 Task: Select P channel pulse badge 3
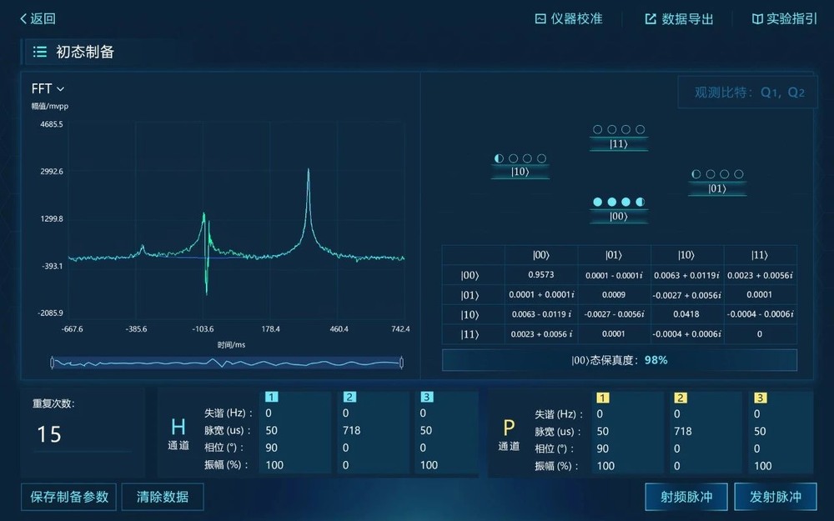click(x=760, y=398)
